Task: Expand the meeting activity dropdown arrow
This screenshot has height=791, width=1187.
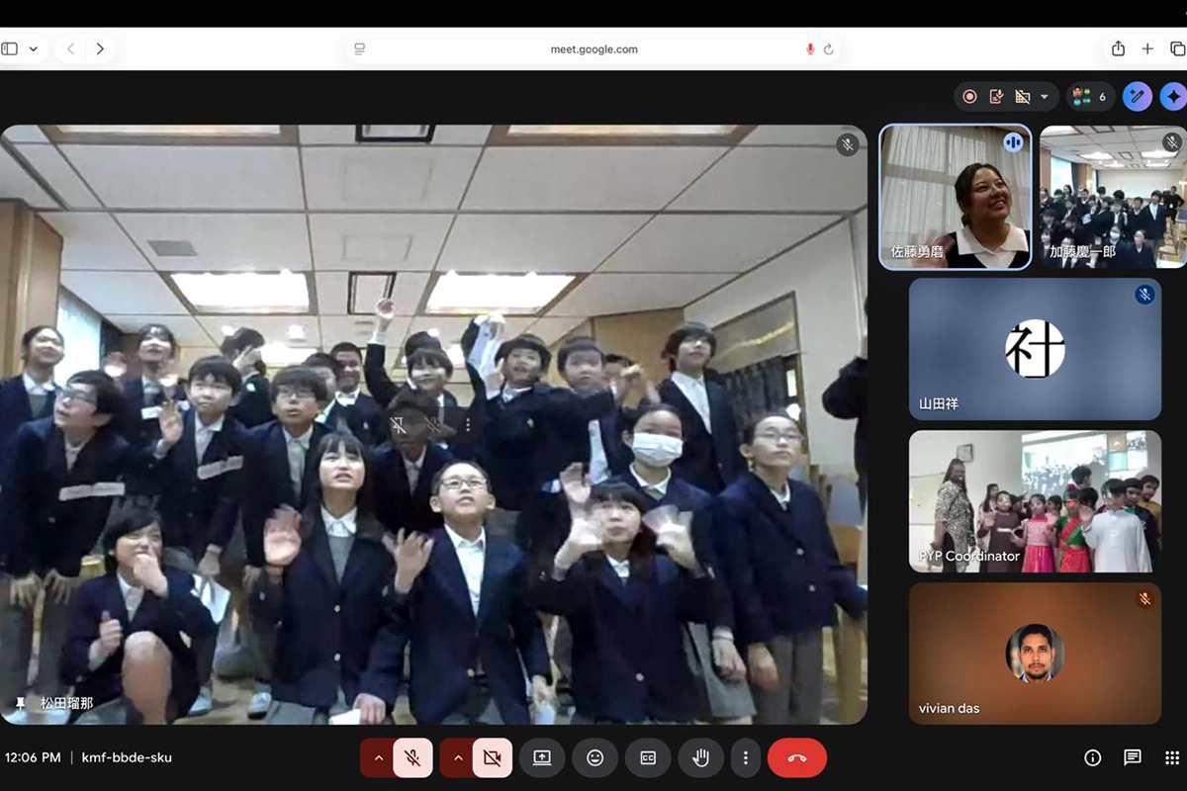Action: point(1044,97)
